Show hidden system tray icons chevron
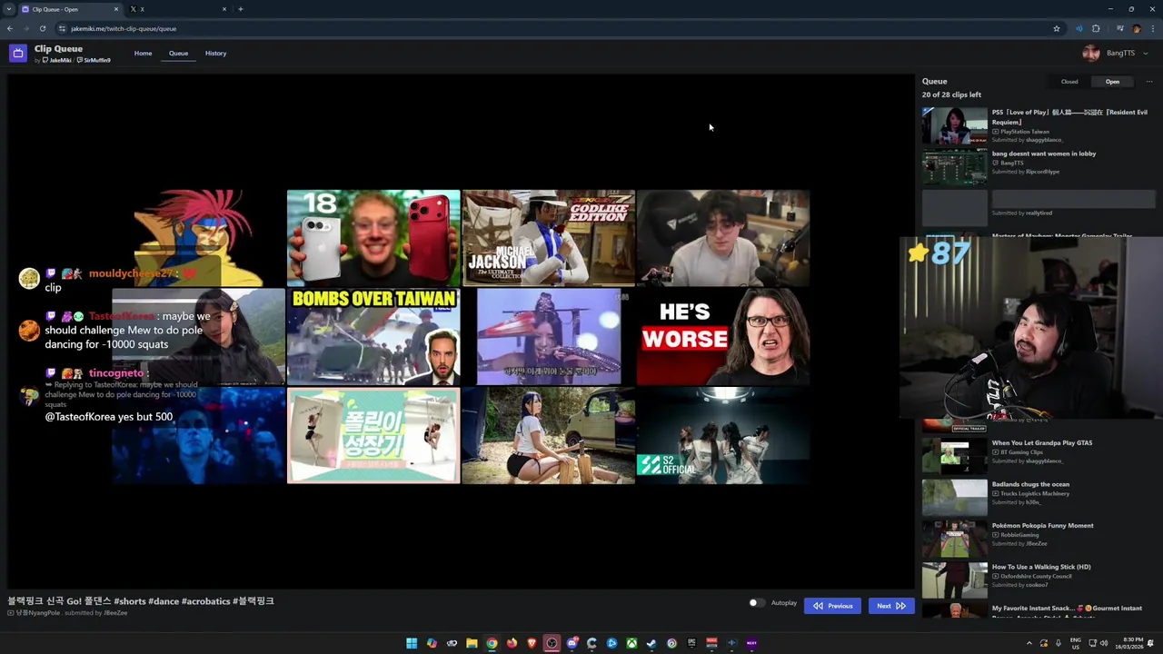The image size is (1163, 654). click(1029, 643)
